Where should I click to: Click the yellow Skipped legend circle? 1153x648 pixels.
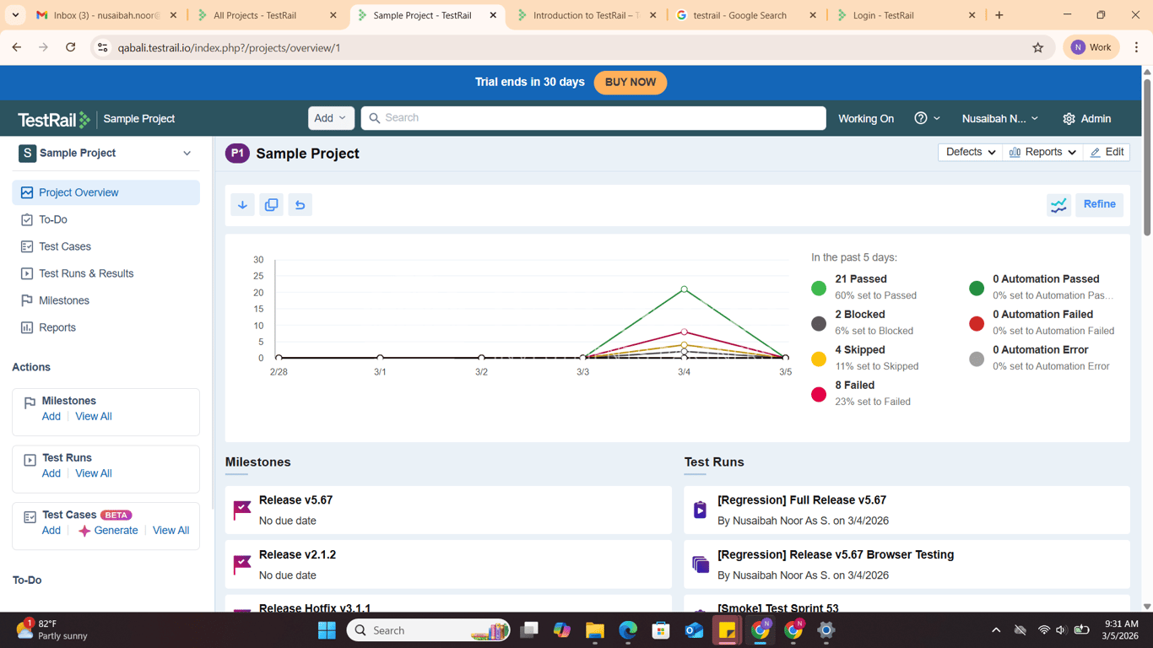[x=819, y=359]
